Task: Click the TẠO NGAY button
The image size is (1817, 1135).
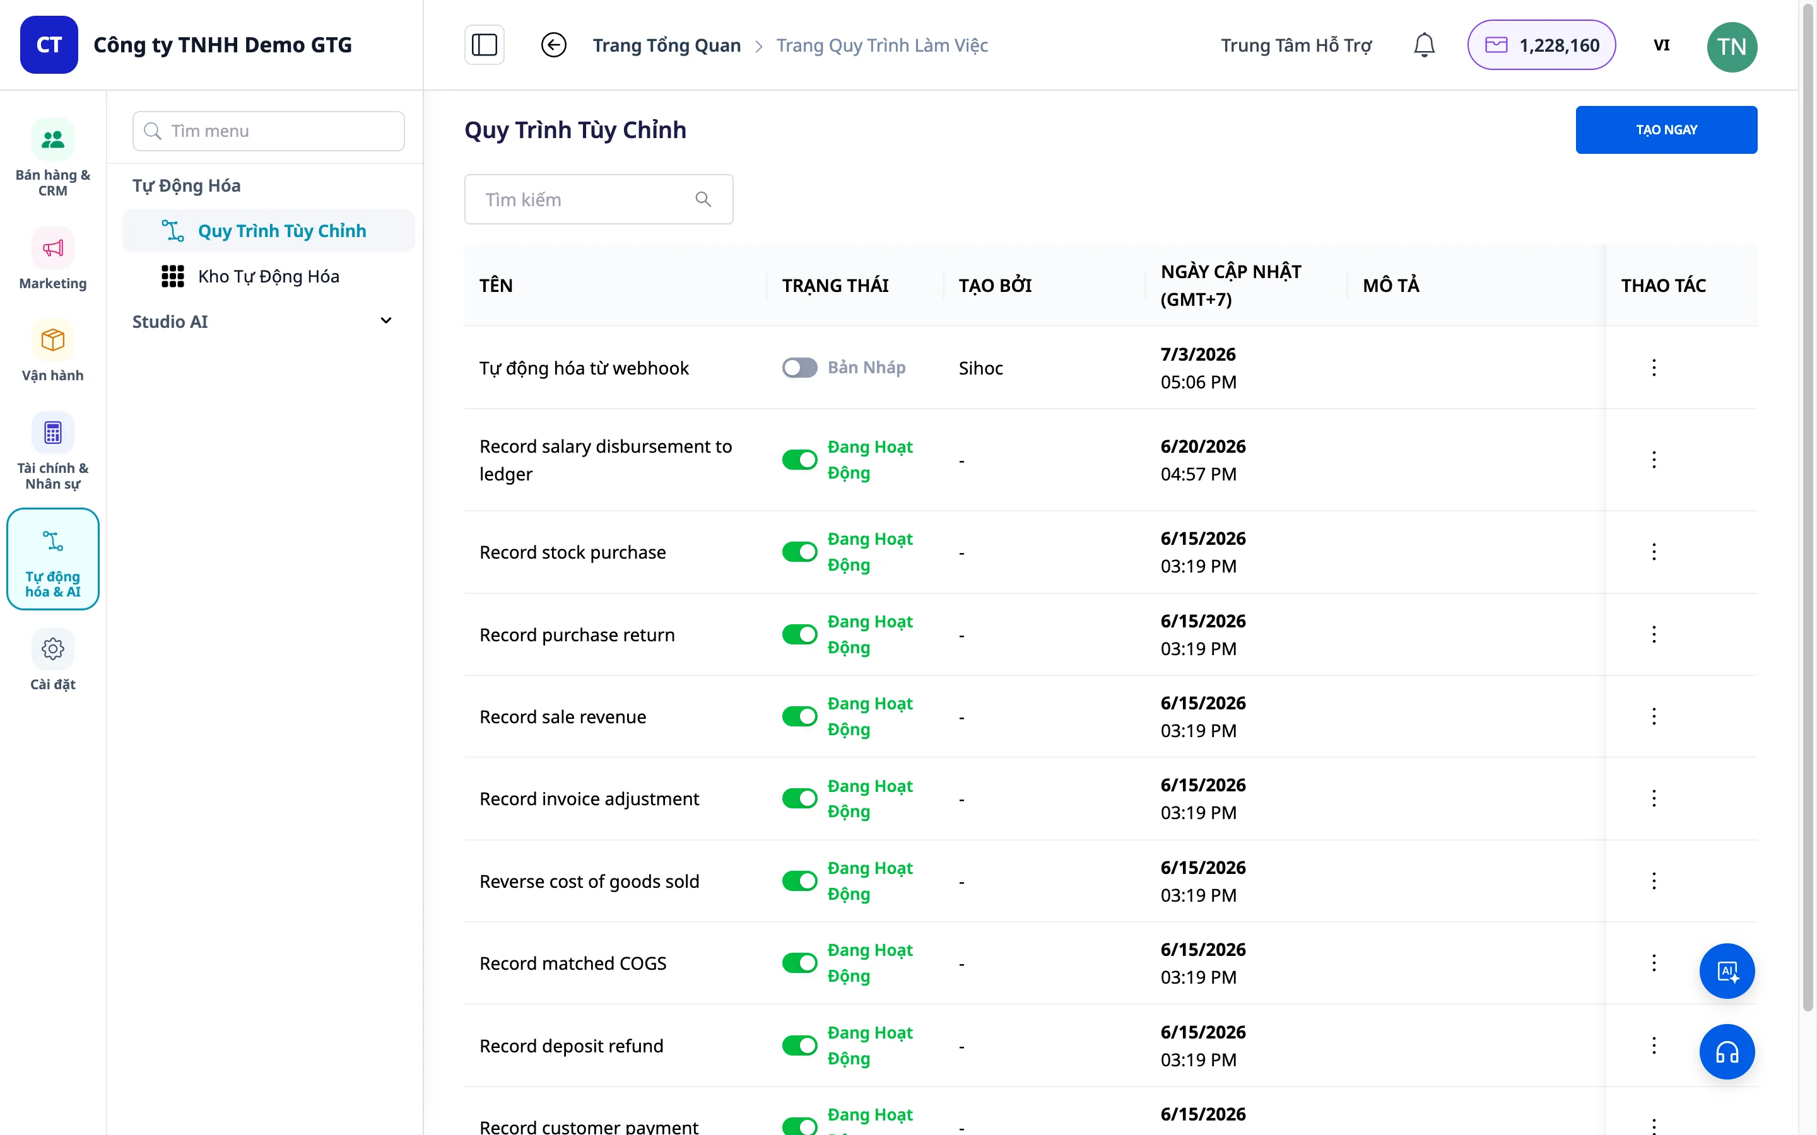Action: (x=1666, y=130)
